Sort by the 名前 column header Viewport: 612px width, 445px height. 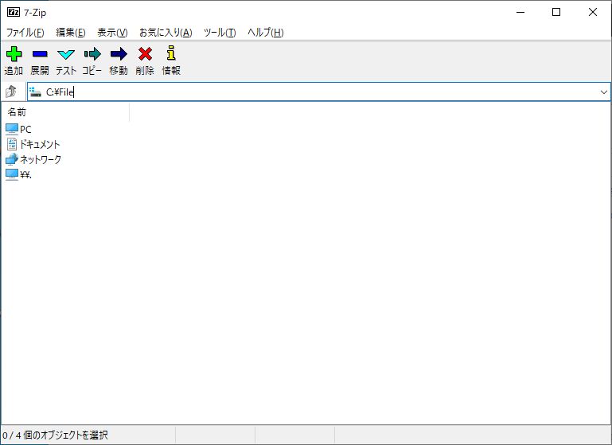tap(65, 112)
